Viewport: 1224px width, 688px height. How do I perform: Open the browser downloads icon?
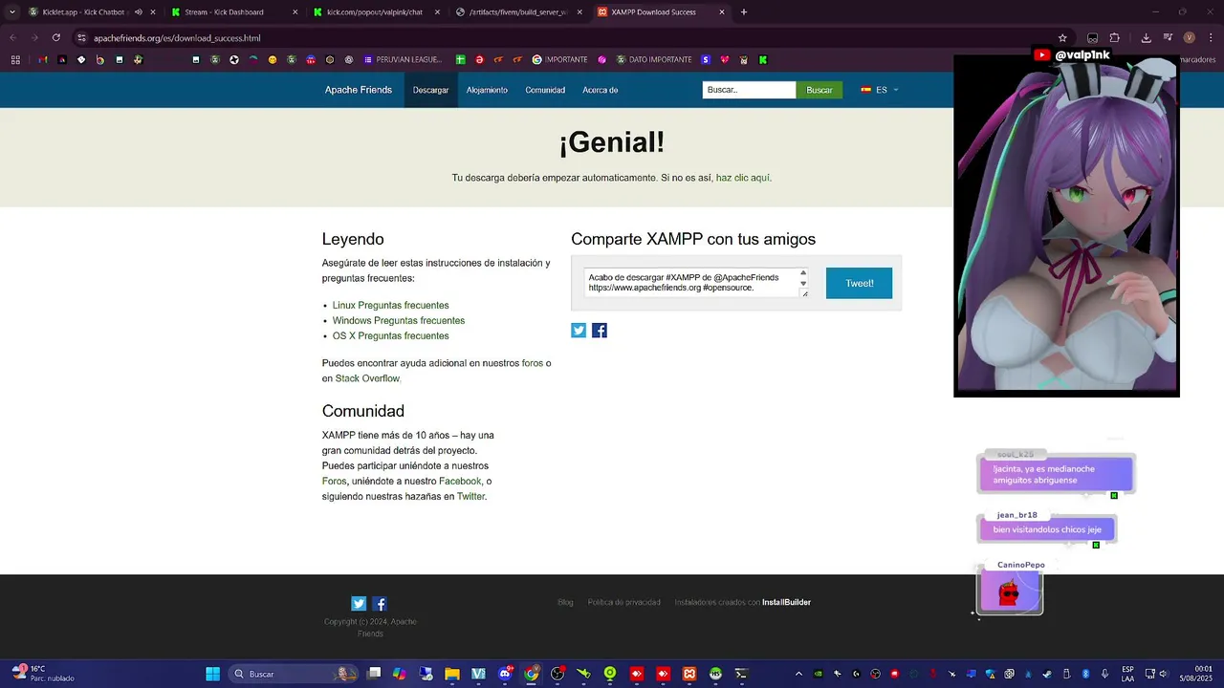1146,38
